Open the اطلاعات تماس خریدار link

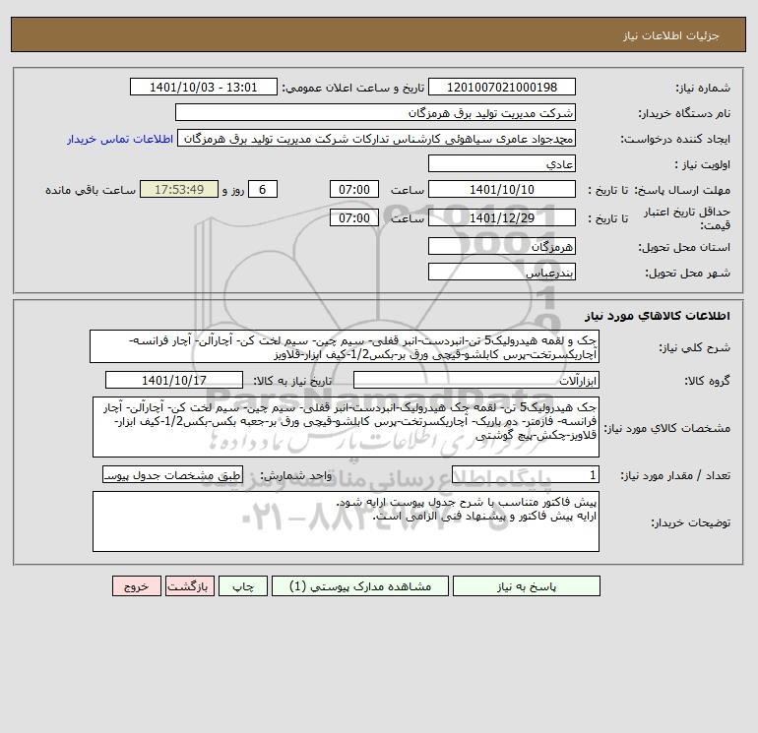coord(120,139)
